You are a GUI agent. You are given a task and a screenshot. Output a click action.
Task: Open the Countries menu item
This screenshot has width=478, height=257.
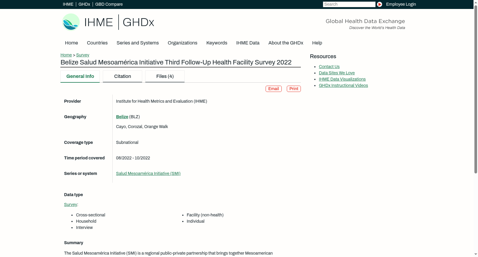tap(97, 43)
